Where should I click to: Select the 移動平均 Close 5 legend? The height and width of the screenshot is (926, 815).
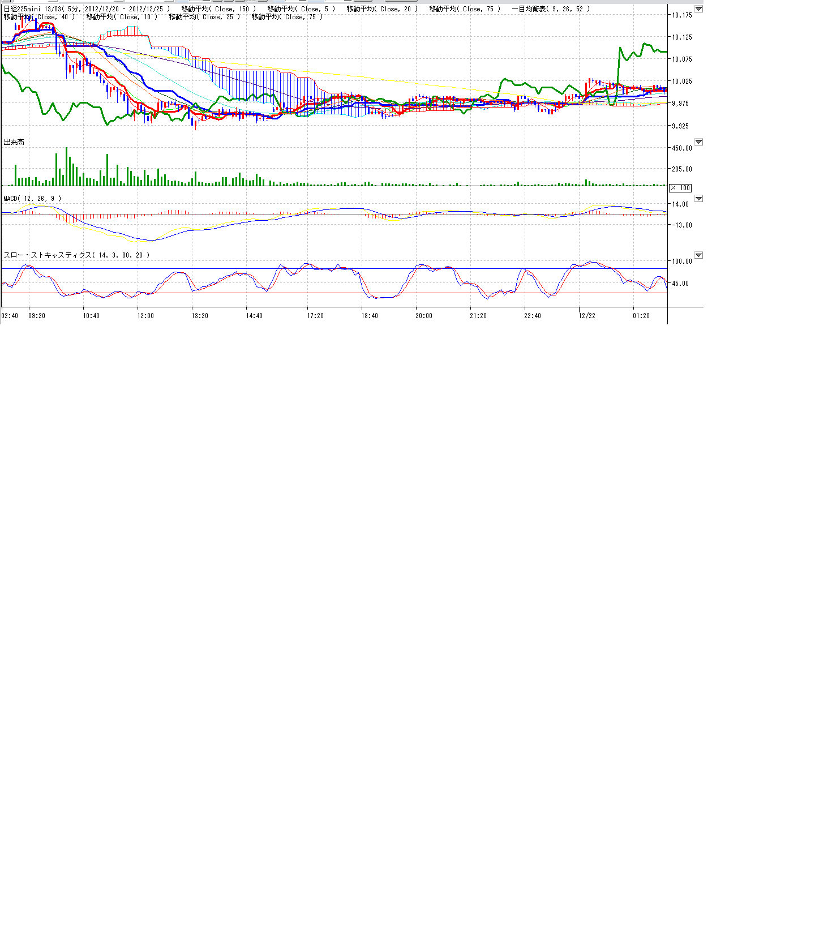301,9
